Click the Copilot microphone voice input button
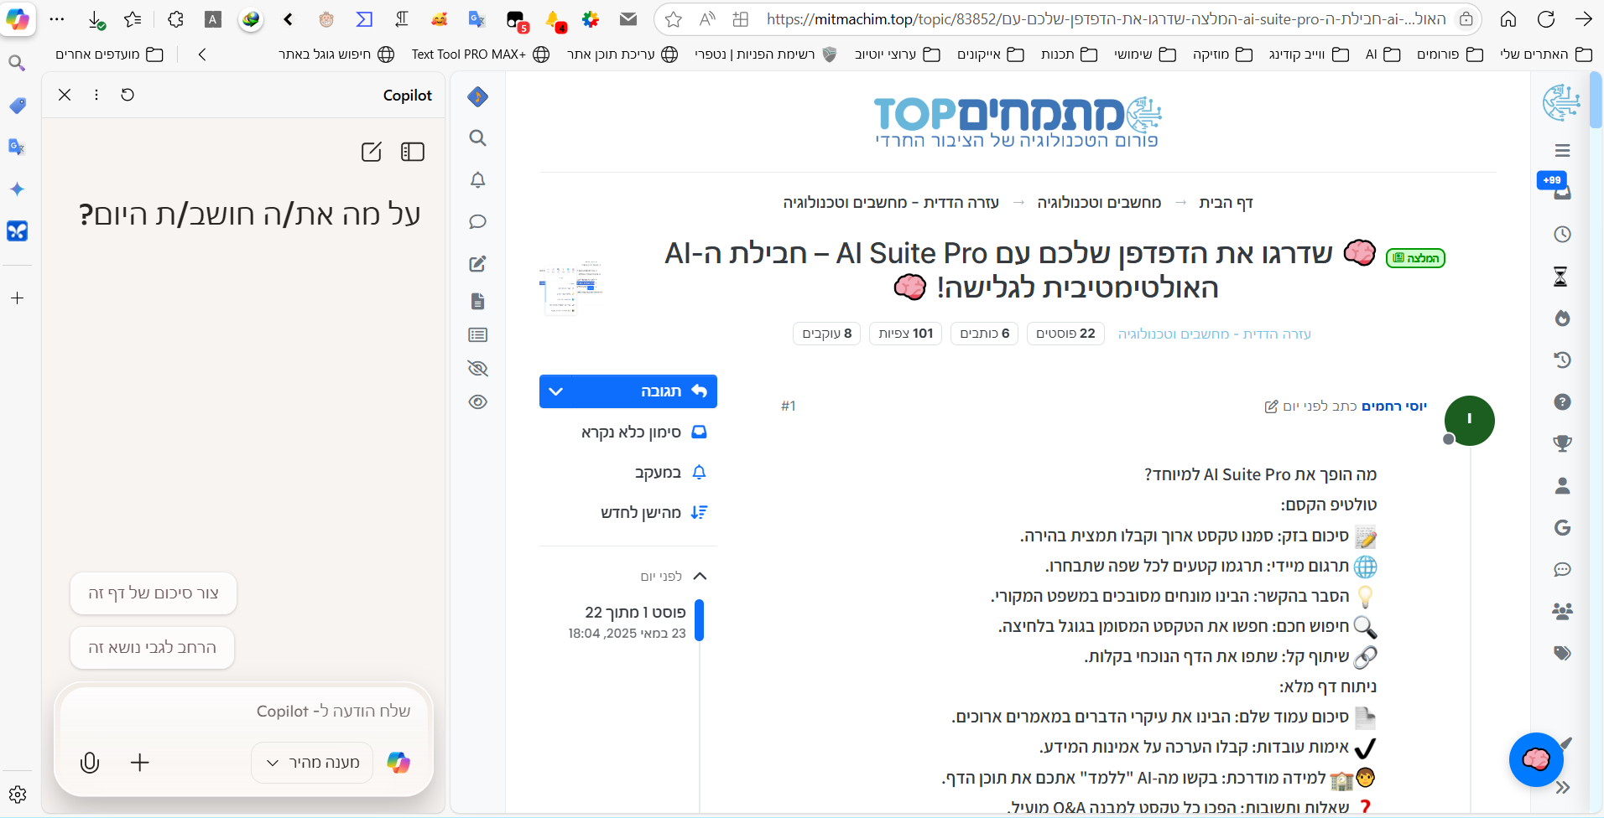Screen dimensions: 1604x818 [x=90, y=763]
